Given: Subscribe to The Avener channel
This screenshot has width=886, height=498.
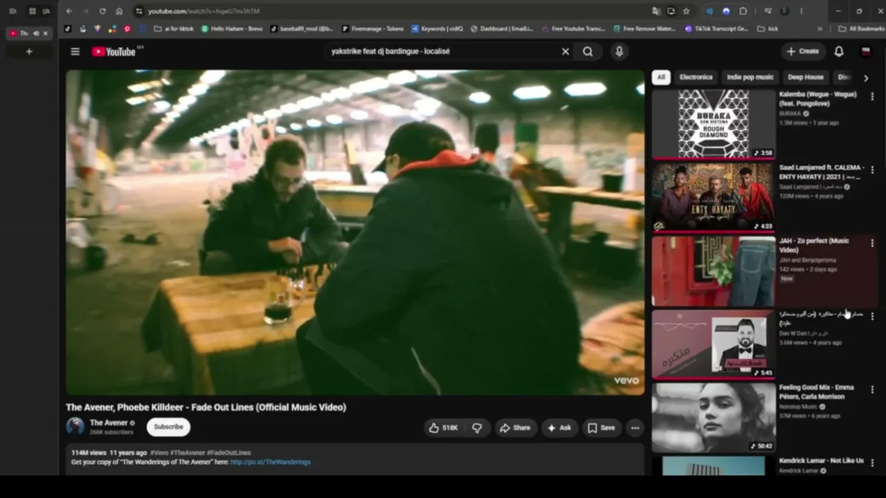Looking at the screenshot, I should coord(168,427).
